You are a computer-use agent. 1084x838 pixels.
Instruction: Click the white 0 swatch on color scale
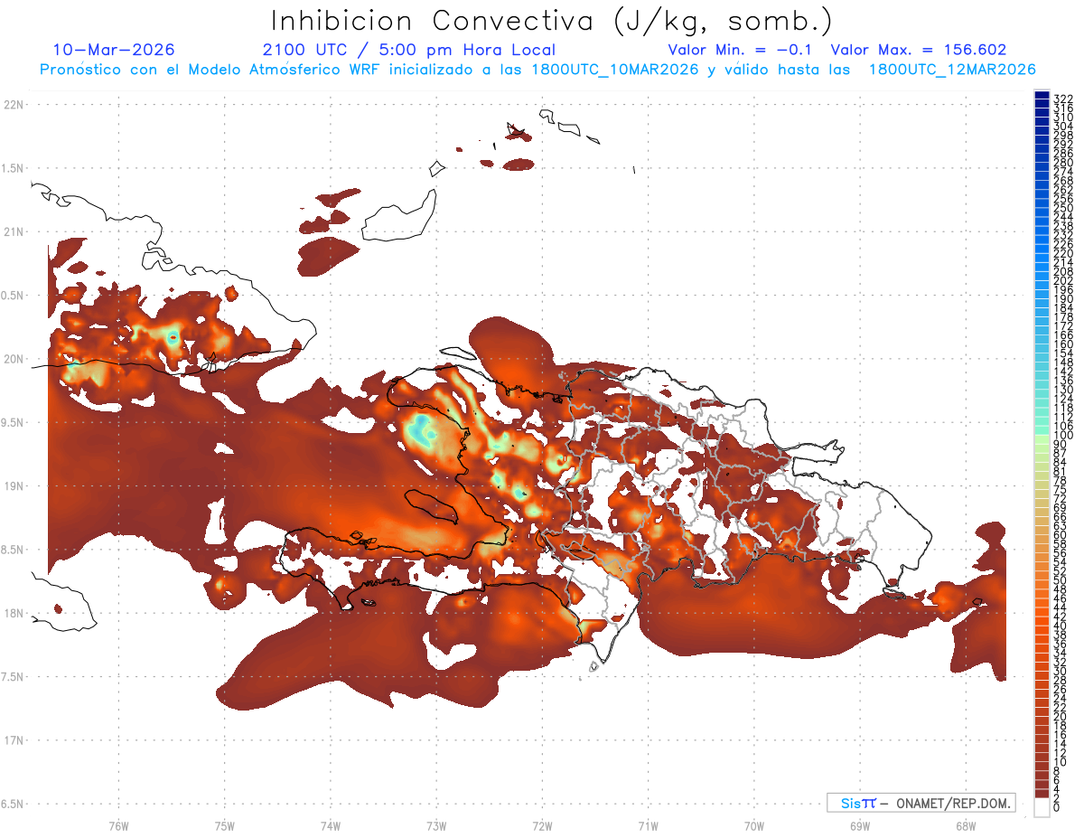point(1042,807)
